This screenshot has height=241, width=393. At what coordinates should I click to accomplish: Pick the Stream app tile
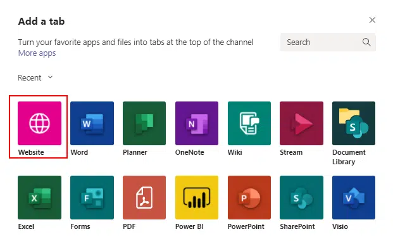coord(301,123)
